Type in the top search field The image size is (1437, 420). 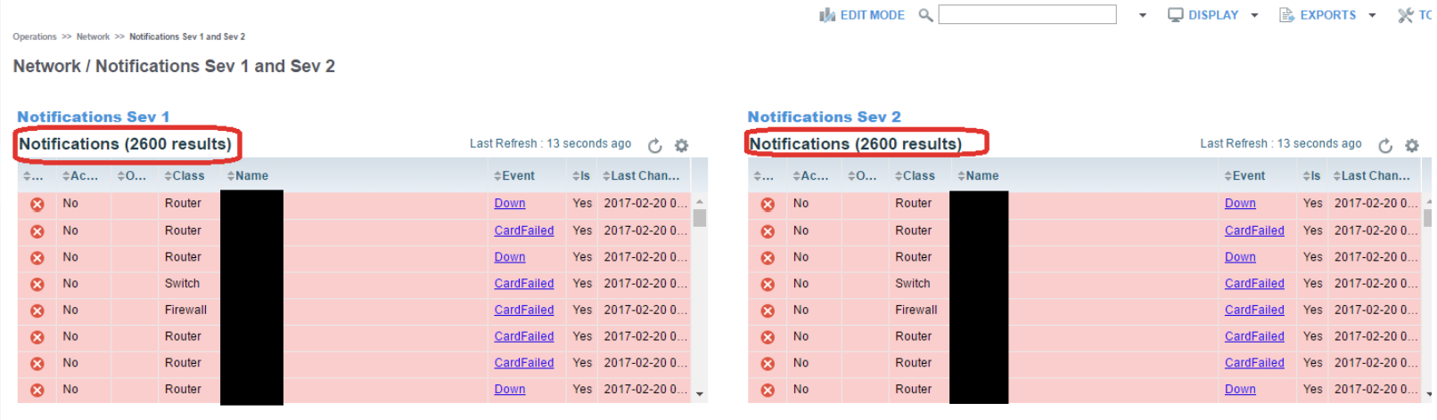[1027, 15]
